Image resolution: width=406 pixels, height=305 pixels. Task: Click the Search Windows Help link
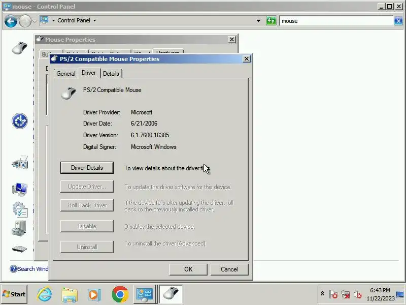[x=33, y=269]
